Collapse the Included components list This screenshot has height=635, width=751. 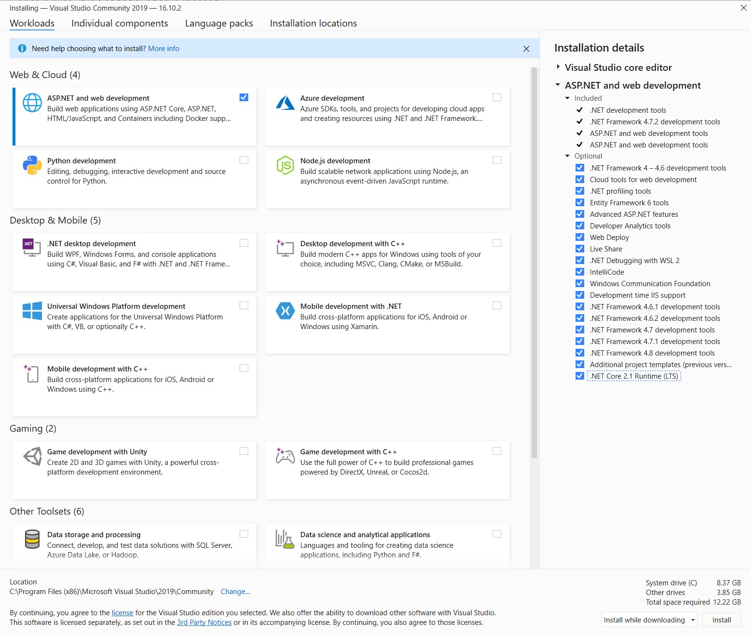[567, 98]
